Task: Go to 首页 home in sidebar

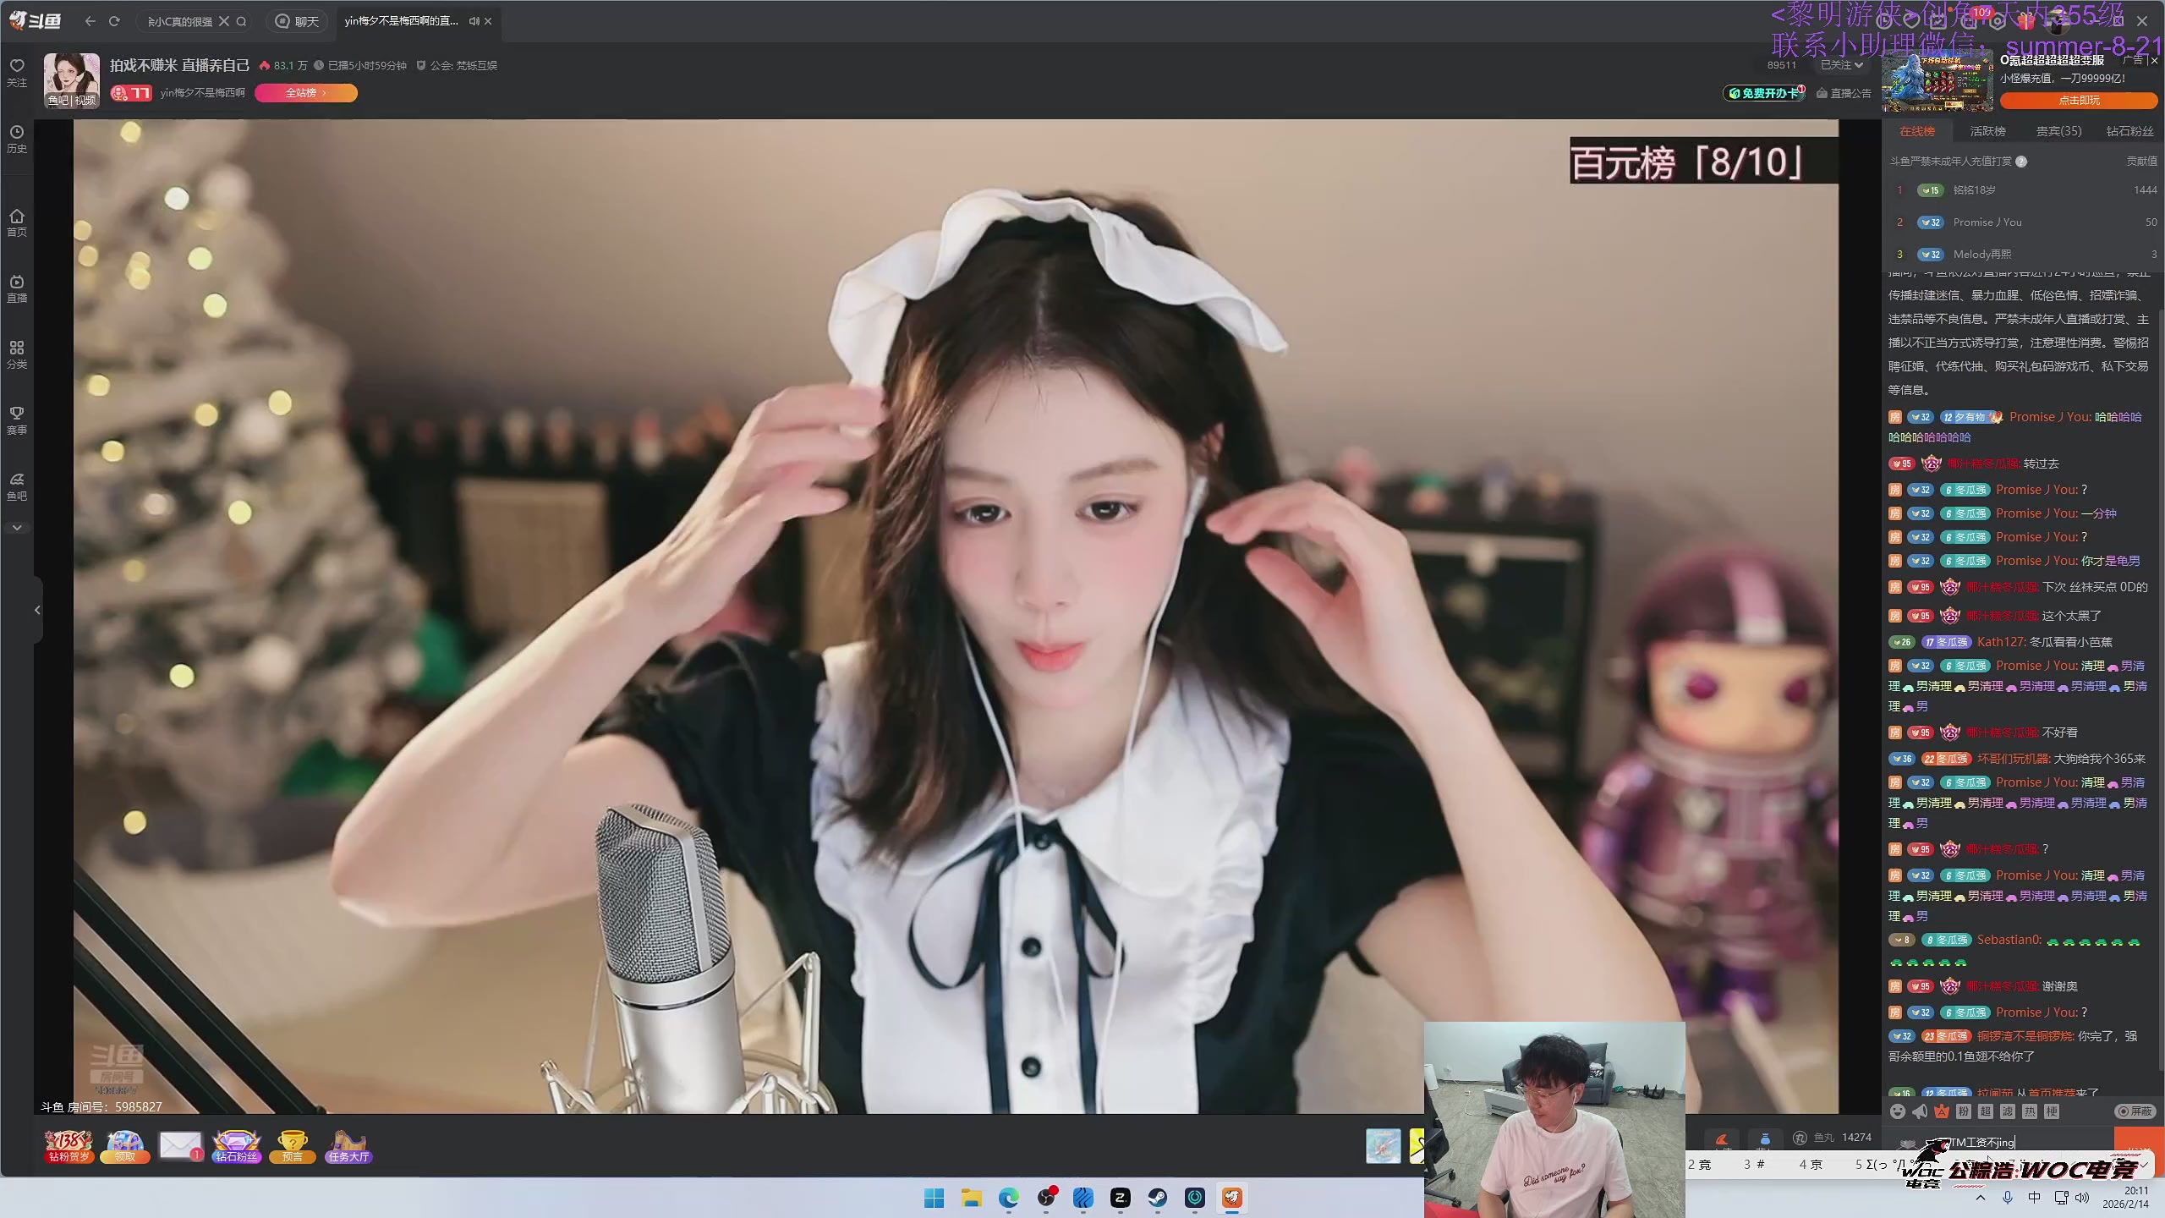Action: tap(17, 222)
